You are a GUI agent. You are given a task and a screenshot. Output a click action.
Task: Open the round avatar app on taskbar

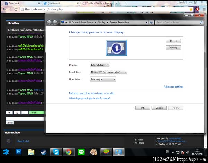tap(94, 152)
